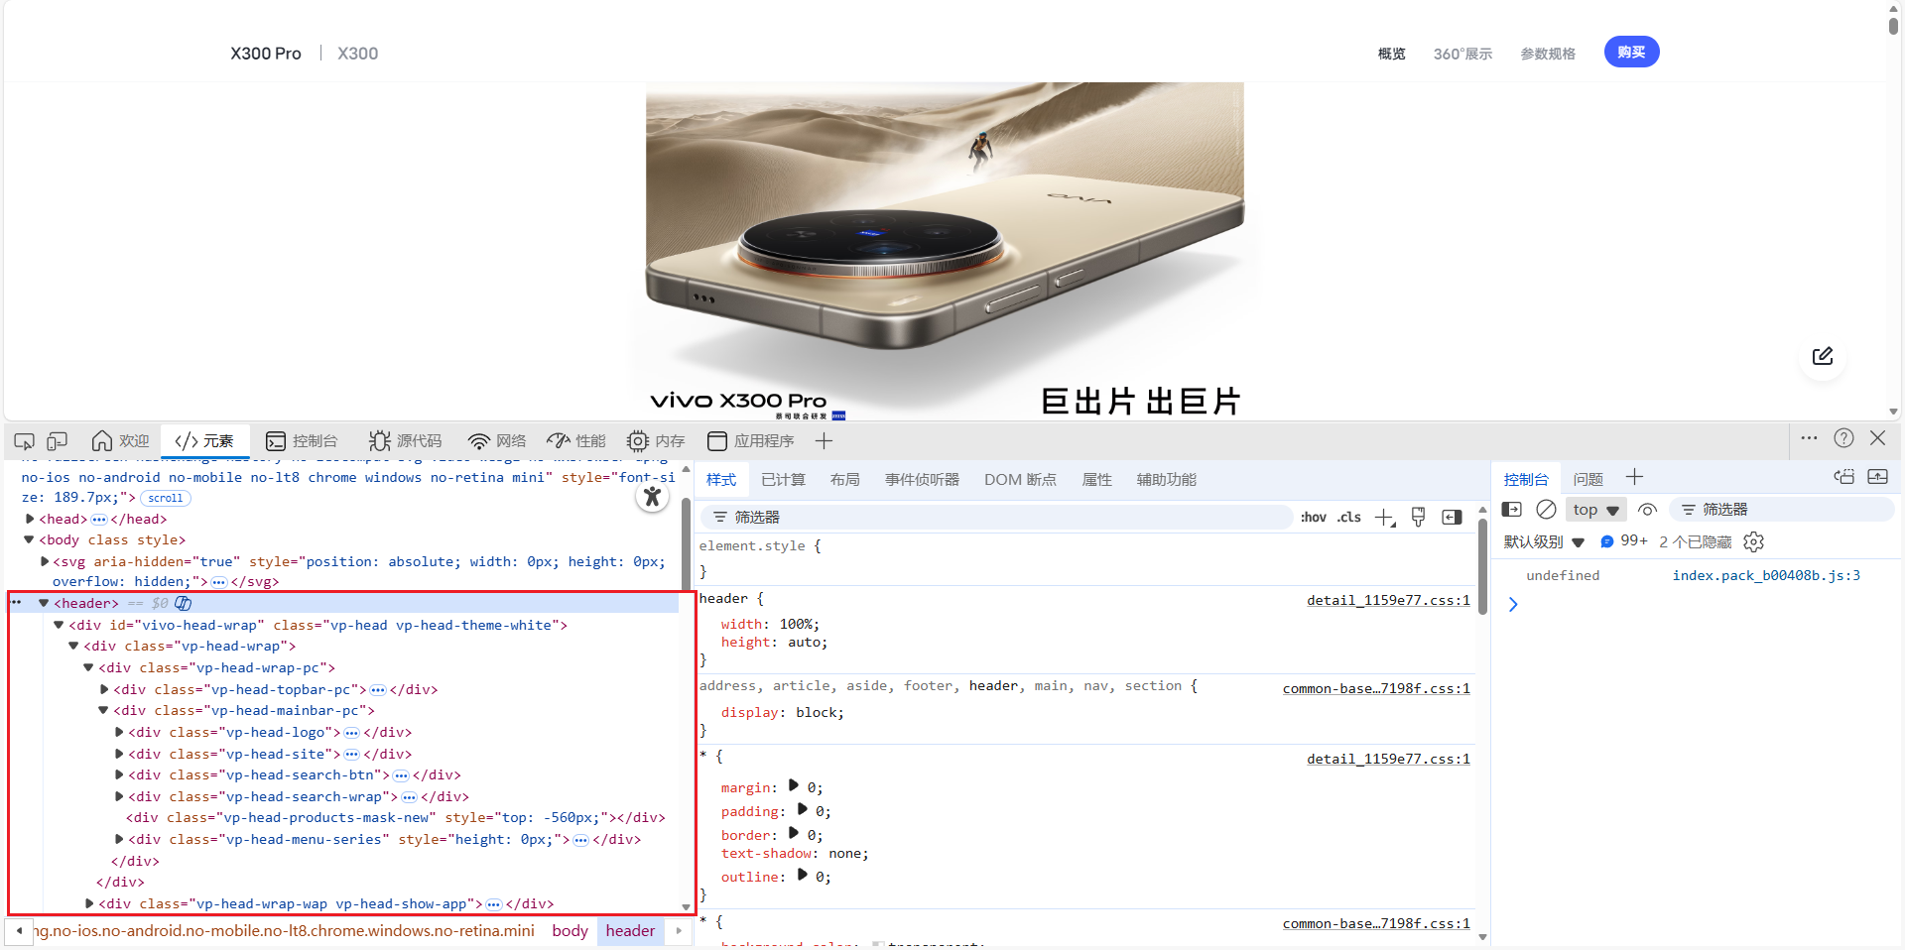
Task: Expand outline shorthand triangle
Action: pyautogui.click(x=802, y=875)
